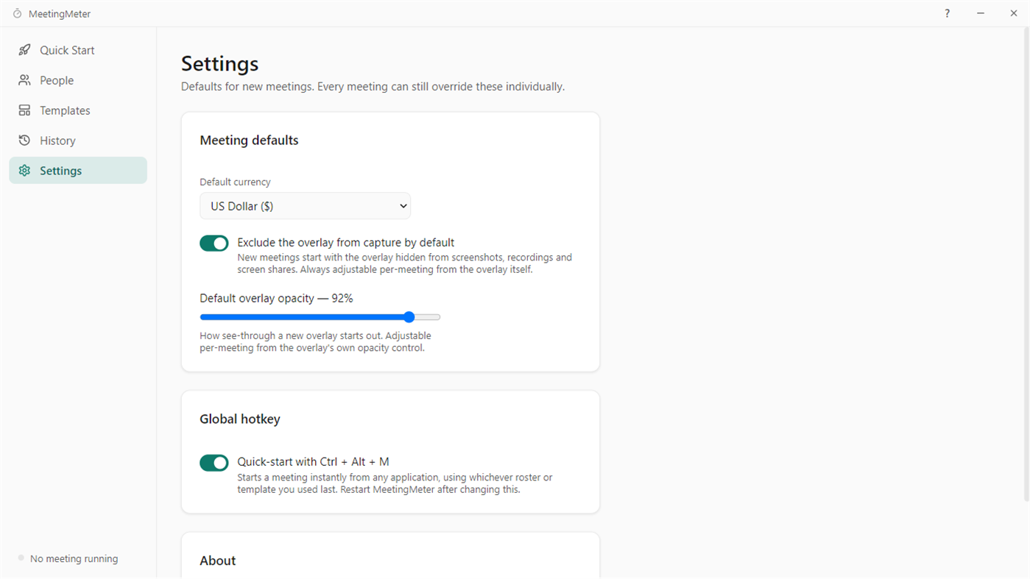Click 'Exclude the overlay from capture by default' text
The width and height of the screenshot is (1030, 579).
tap(345, 242)
